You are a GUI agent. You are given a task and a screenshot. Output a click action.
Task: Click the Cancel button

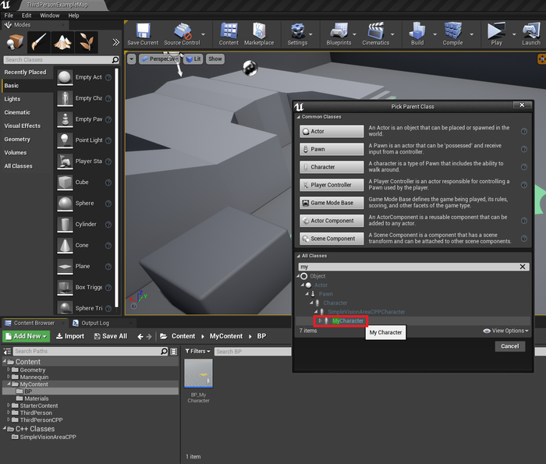(x=509, y=346)
